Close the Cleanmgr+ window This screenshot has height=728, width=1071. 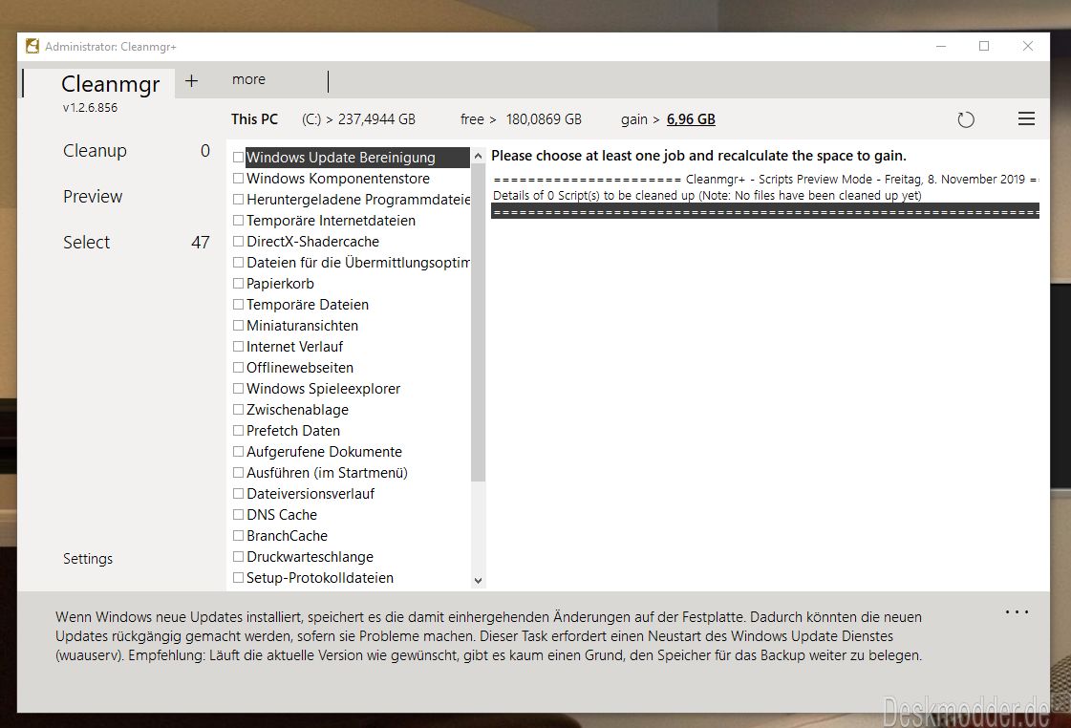point(1028,47)
